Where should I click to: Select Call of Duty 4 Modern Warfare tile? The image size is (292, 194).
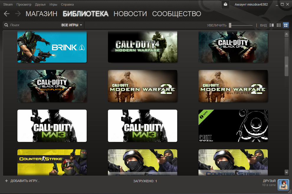coord(143,47)
